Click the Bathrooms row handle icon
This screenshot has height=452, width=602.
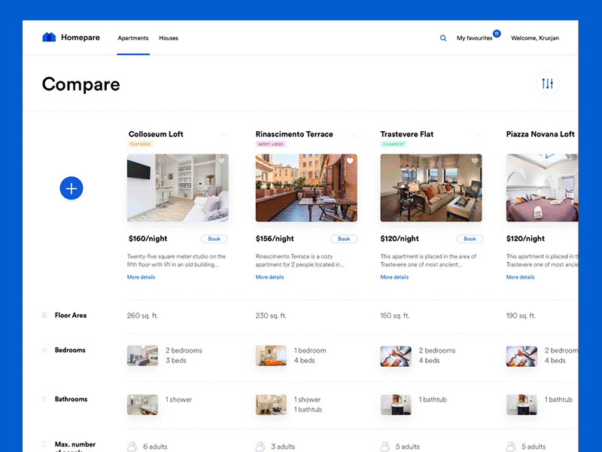click(44, 399)
